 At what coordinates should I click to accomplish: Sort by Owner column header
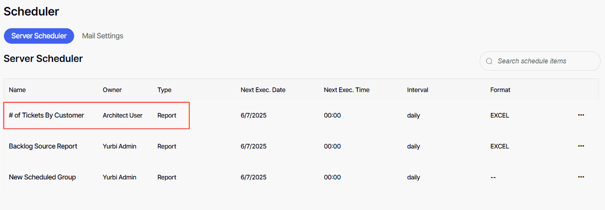(112, 90)
